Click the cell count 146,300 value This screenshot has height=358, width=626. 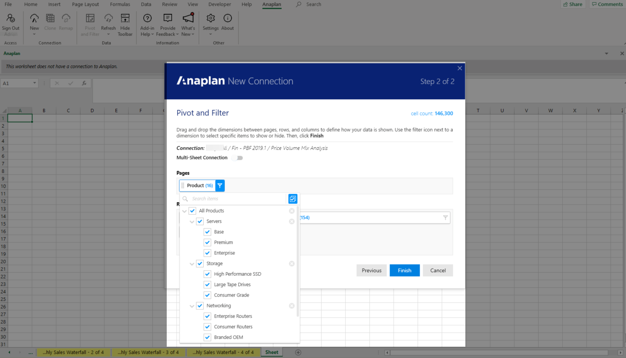(x=444, y=114)
